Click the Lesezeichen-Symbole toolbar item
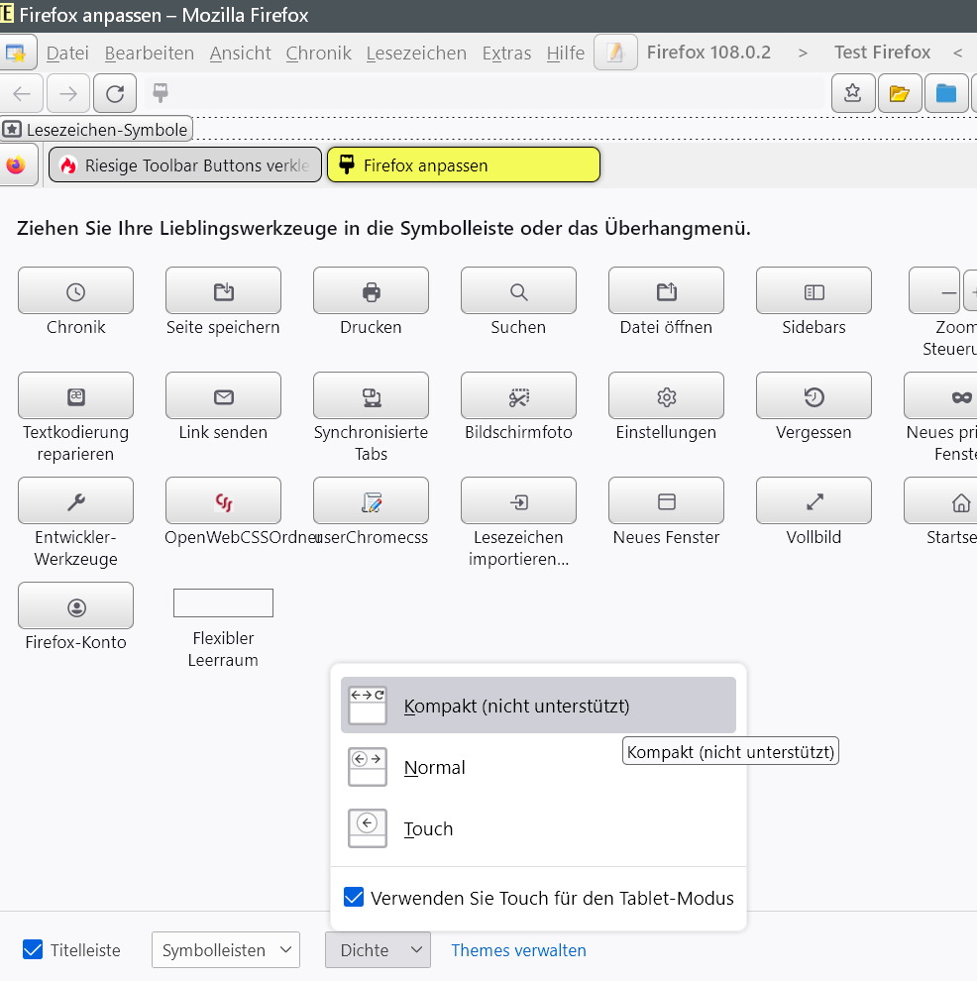The image size is (977, 981). coord(96,130)
